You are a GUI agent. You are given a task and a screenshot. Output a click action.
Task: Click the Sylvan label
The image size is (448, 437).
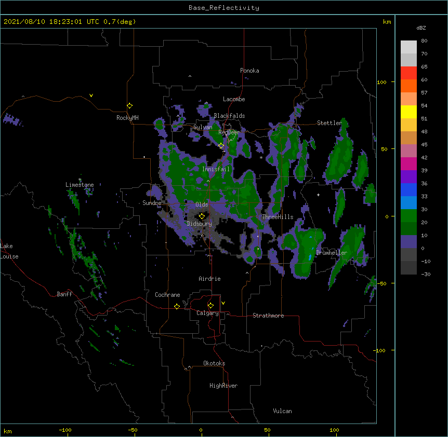[x=203, y=127]
